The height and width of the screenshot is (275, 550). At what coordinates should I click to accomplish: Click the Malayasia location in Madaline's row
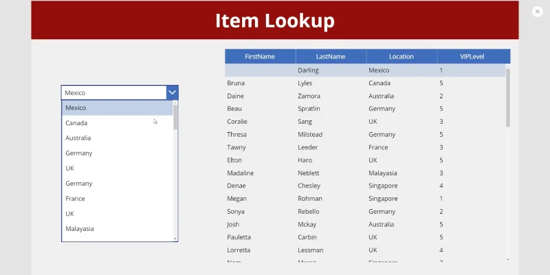[x=383, y=173]
